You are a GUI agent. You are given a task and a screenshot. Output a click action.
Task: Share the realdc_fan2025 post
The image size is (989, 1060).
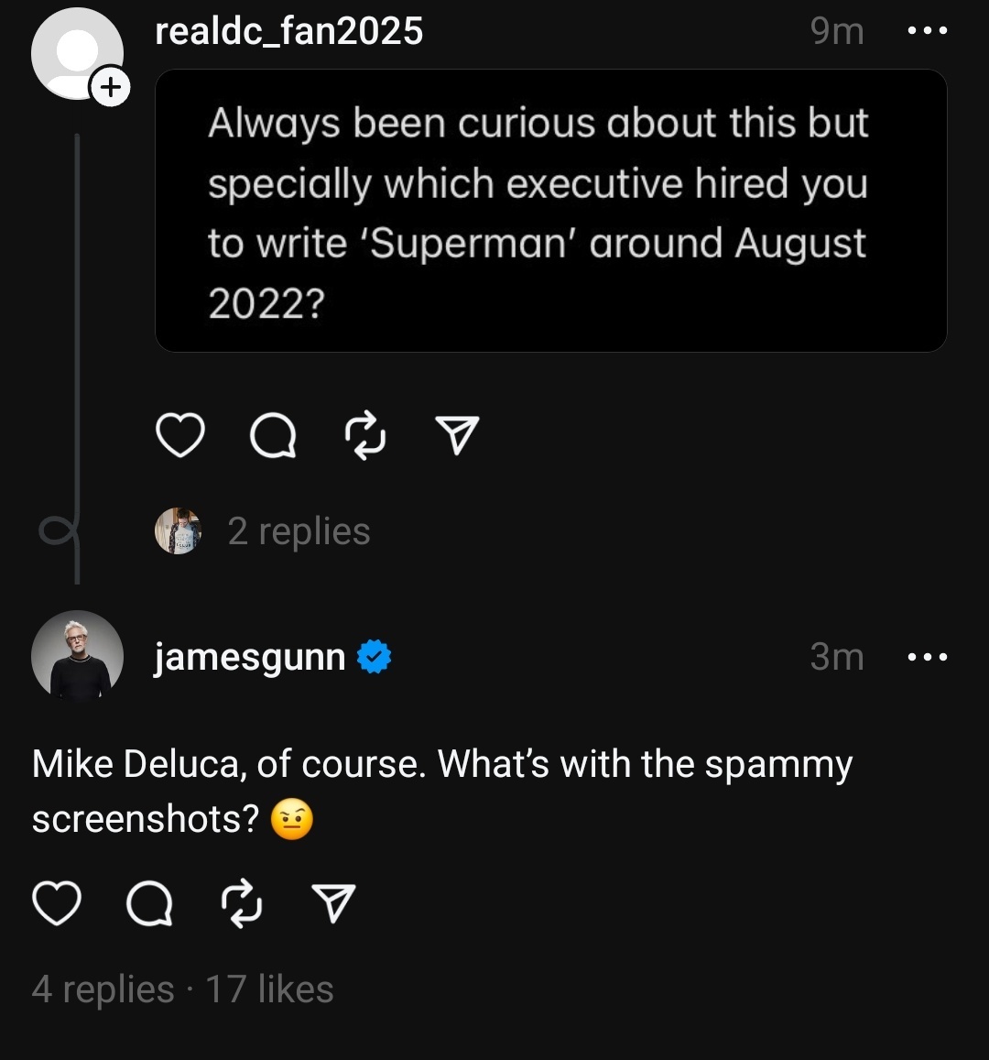pos(456,436)
